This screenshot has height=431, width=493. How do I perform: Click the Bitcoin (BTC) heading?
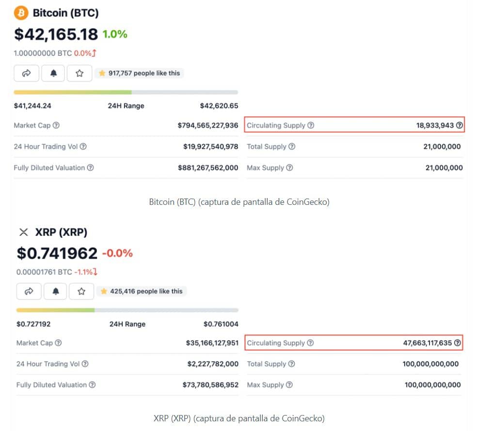66,13
